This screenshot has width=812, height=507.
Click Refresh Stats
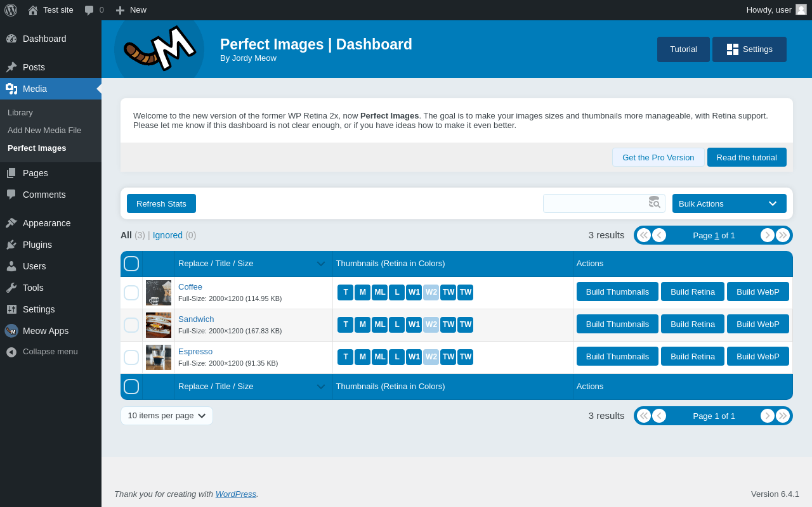coord(161,203)
